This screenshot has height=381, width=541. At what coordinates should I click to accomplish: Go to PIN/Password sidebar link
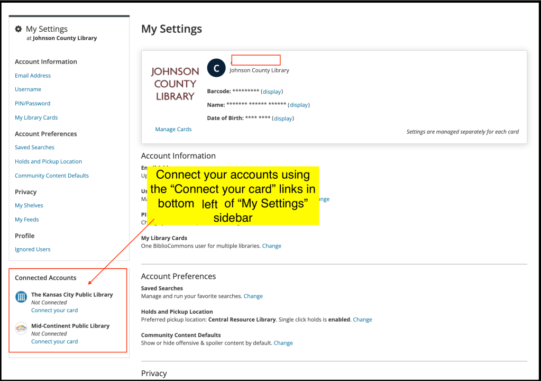33,104
